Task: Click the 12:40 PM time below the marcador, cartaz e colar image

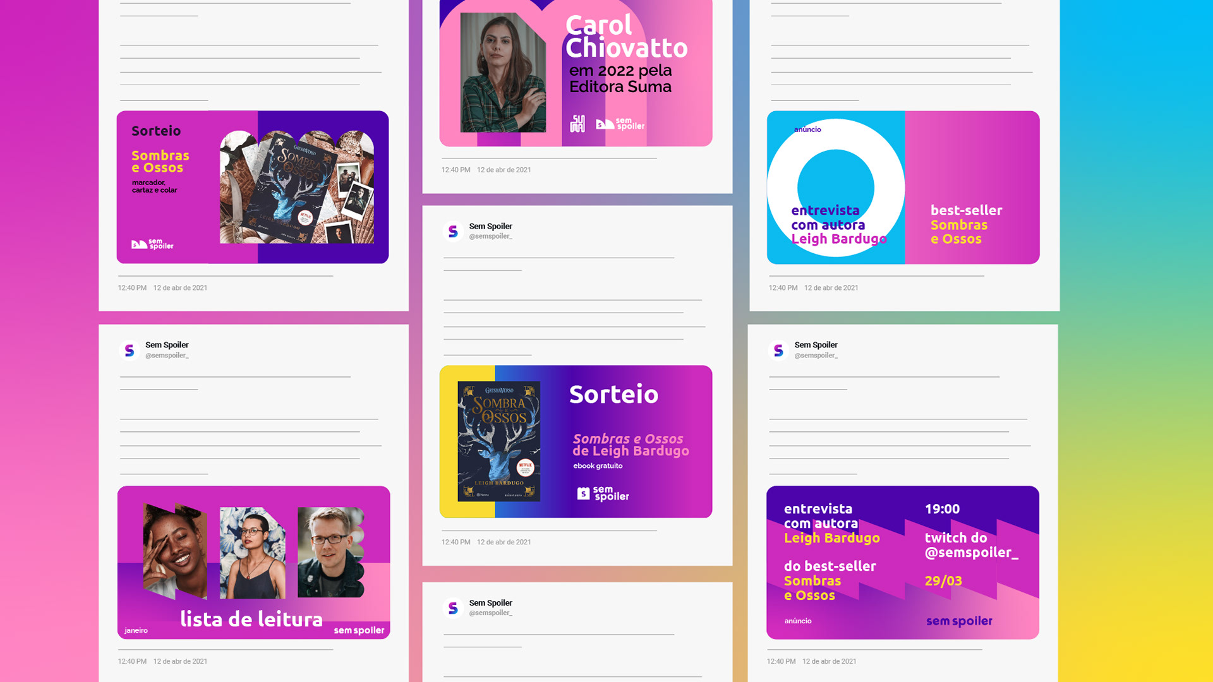Action: (132, 288)
